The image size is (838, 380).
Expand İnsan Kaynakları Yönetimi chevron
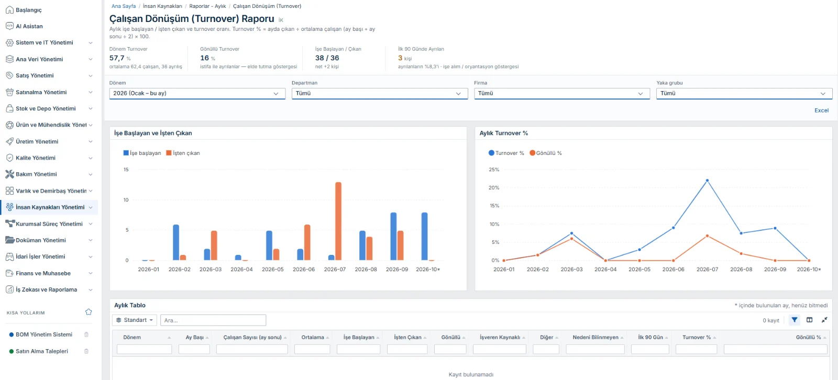click(x=91, y=207)
